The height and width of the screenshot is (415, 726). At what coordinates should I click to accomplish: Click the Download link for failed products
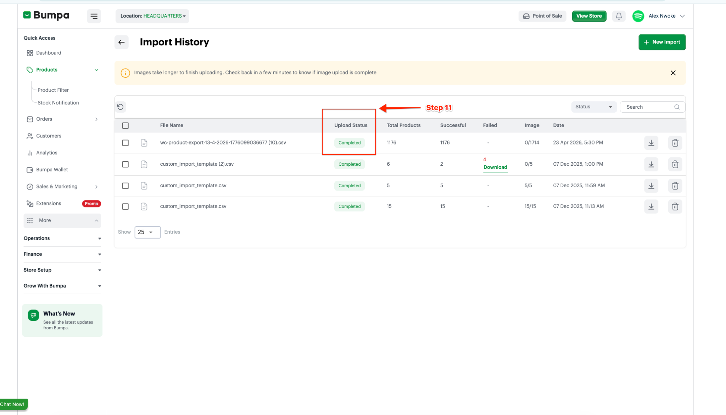495,167
